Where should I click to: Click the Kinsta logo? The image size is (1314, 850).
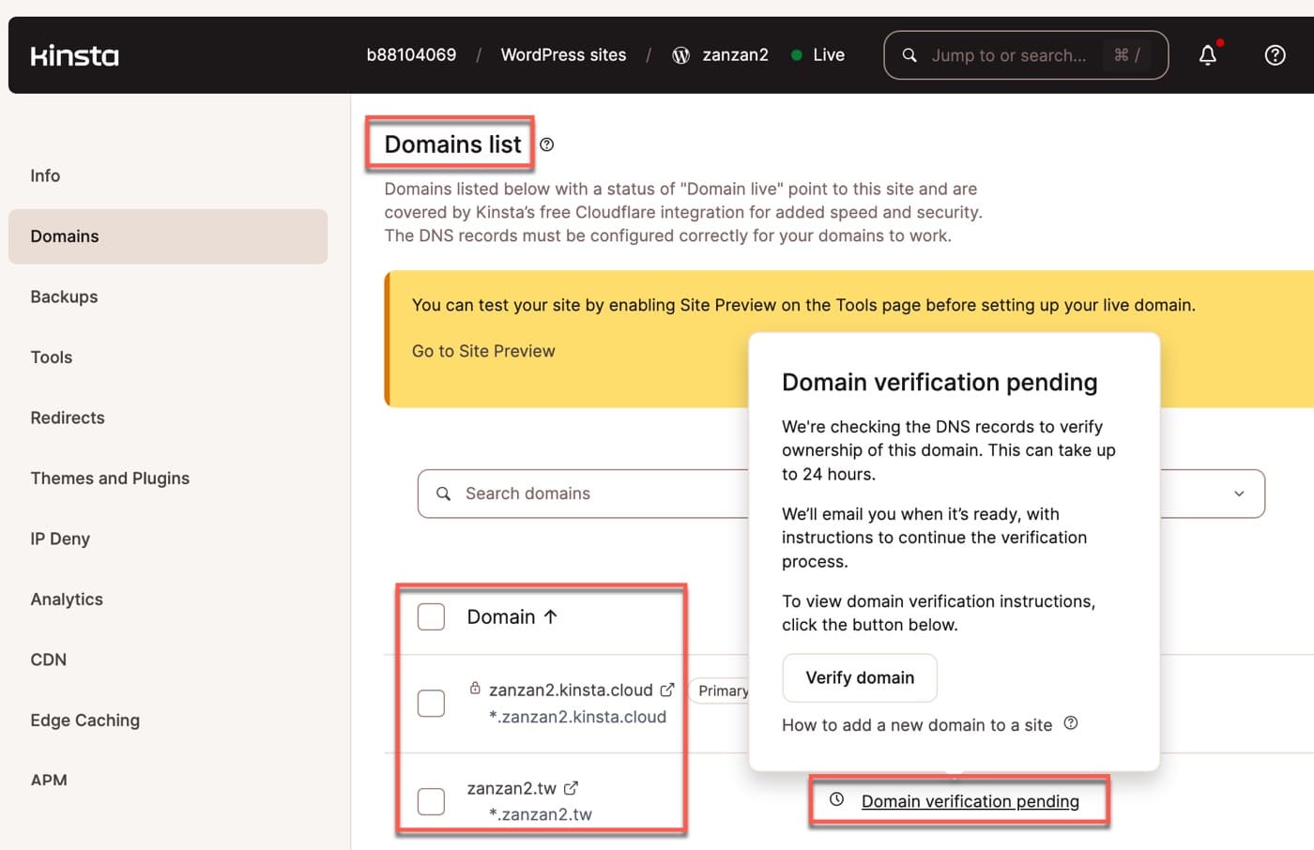tap(75, 56)
